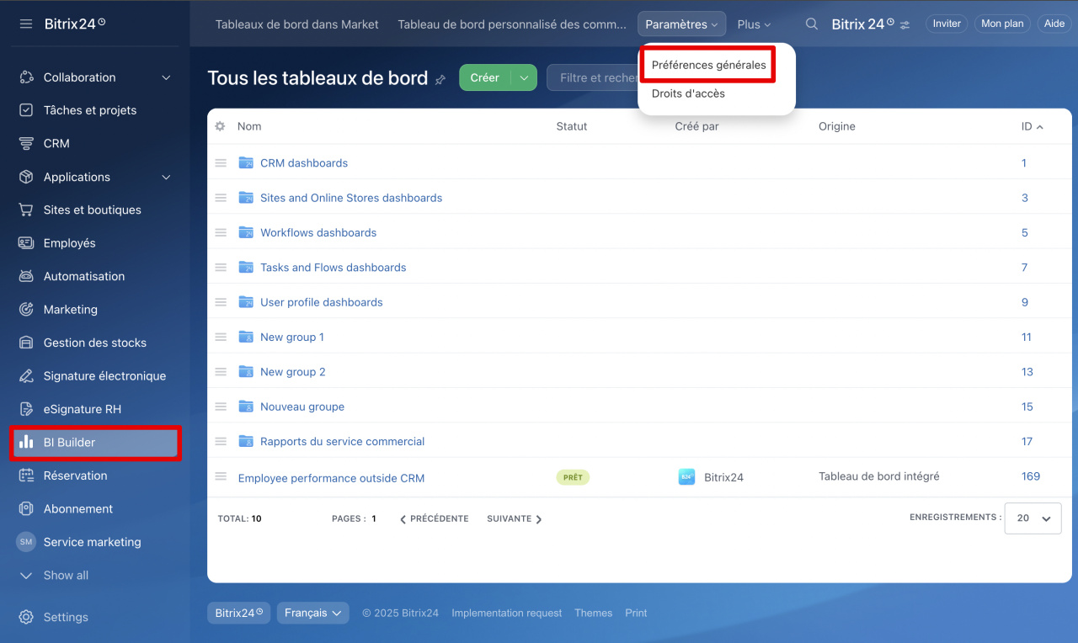Image resolution: width=1078 pixels, height=643 pixels.
Task: Open Tableau de bord personnalisé tab
Action: coord(512,24)
